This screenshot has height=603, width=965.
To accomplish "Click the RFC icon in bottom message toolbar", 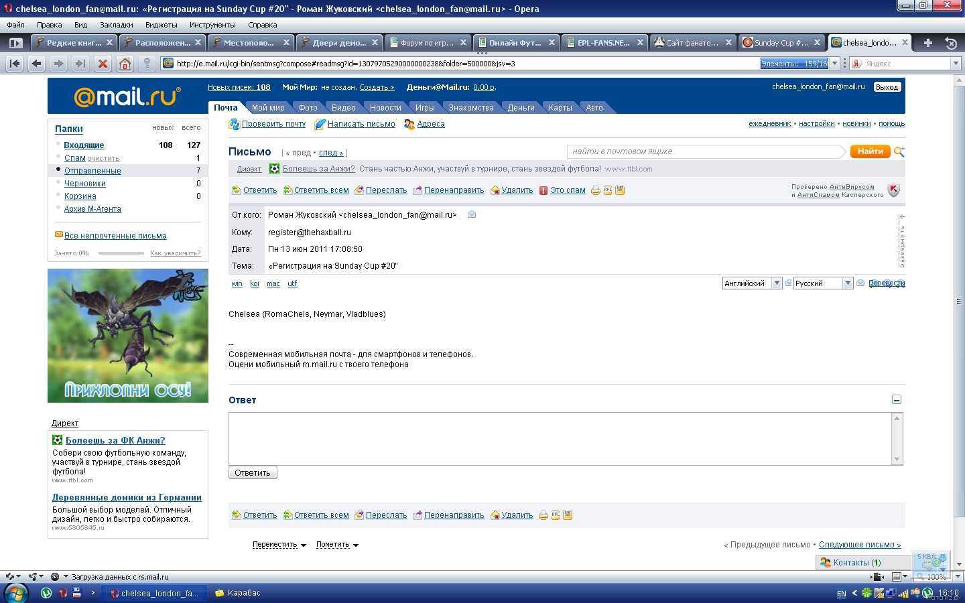I will [x=556, y=515].
